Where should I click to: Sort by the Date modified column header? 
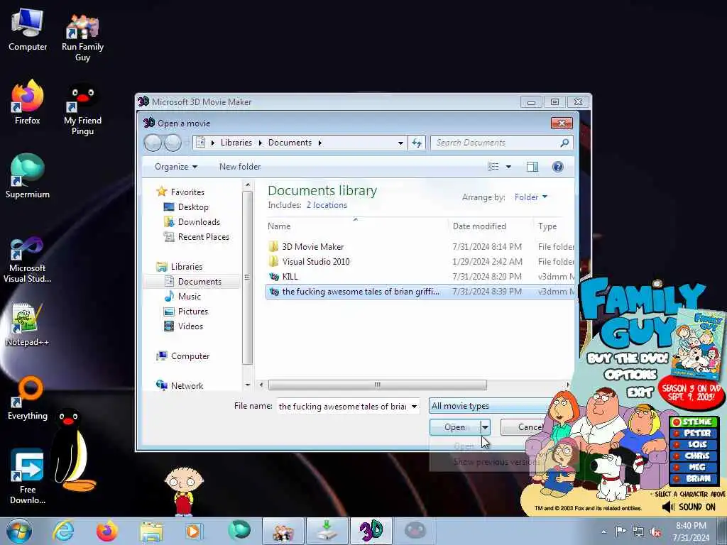pyautogui.click(x=491, y=226)
